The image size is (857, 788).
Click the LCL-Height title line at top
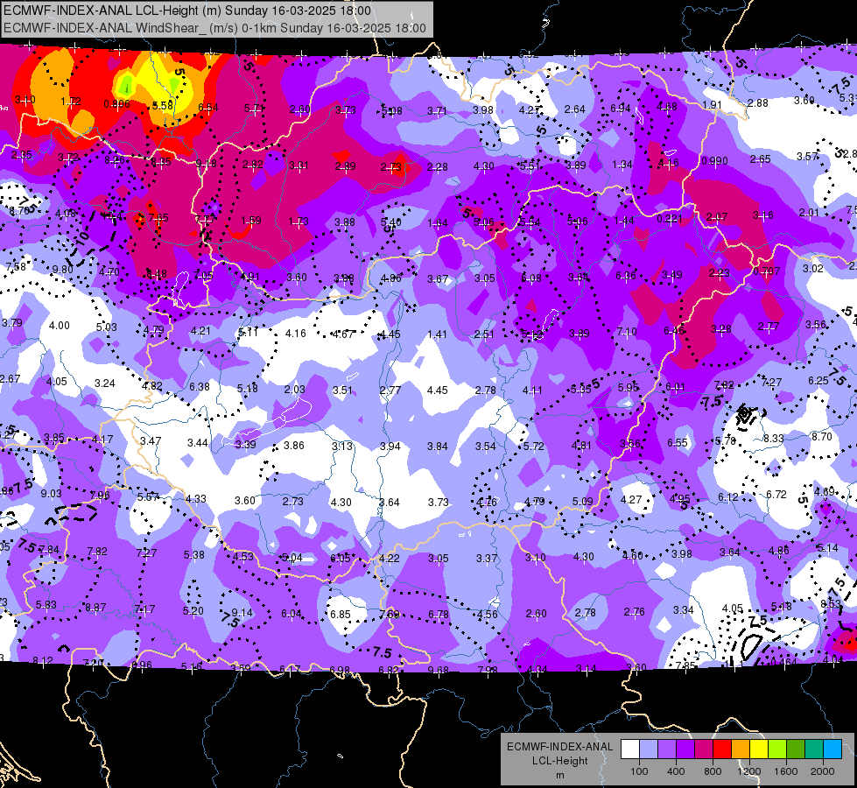187,11
